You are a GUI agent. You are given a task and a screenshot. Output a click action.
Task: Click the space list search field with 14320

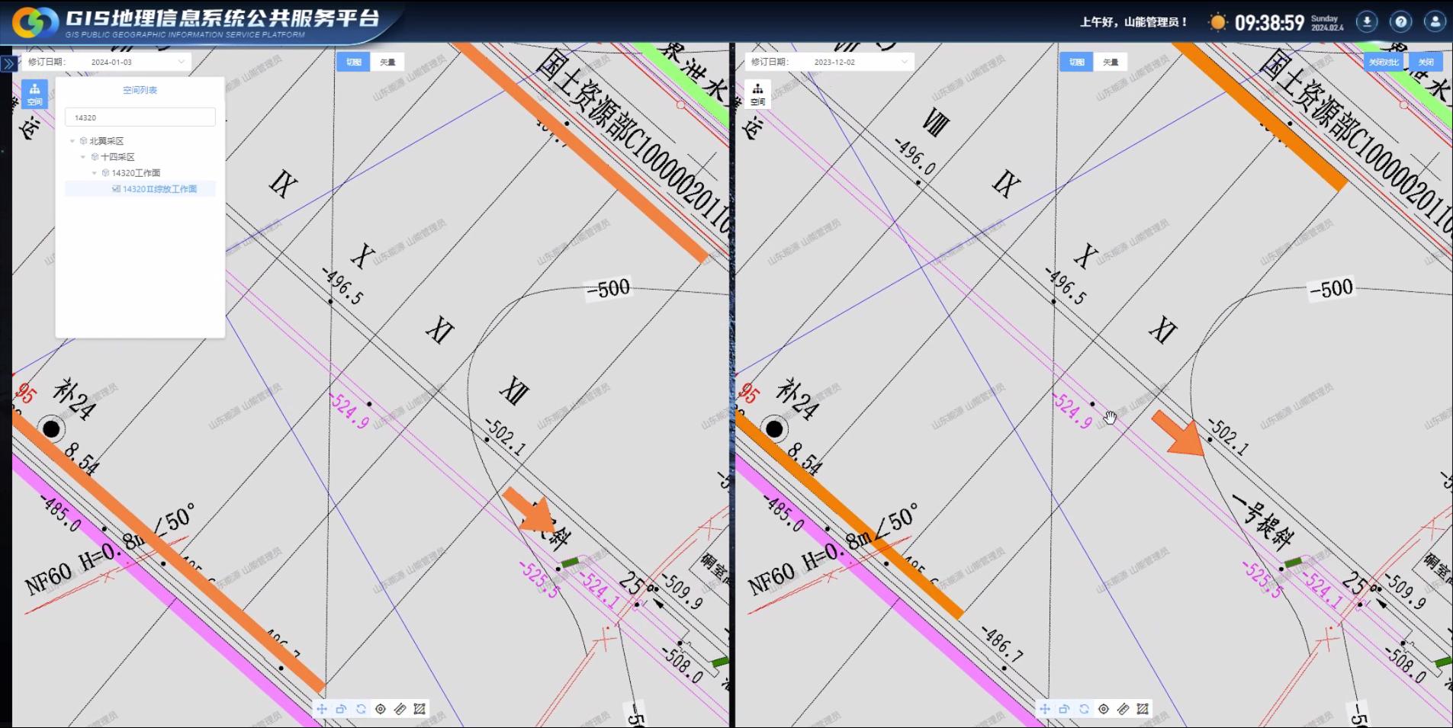(x=140, y=117)
